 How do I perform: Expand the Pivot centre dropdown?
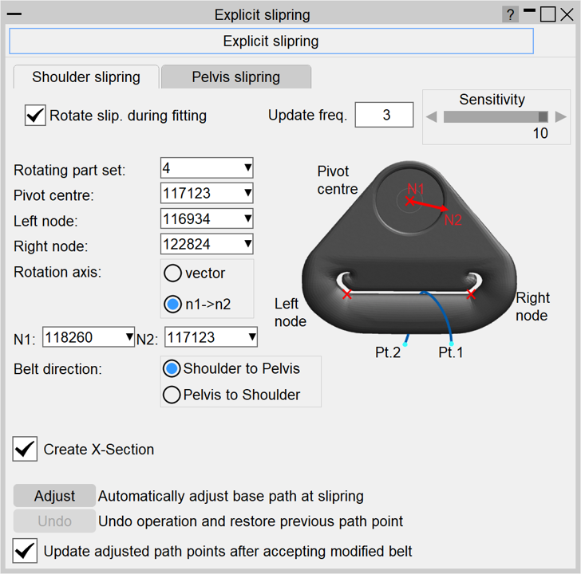point(207,193)
